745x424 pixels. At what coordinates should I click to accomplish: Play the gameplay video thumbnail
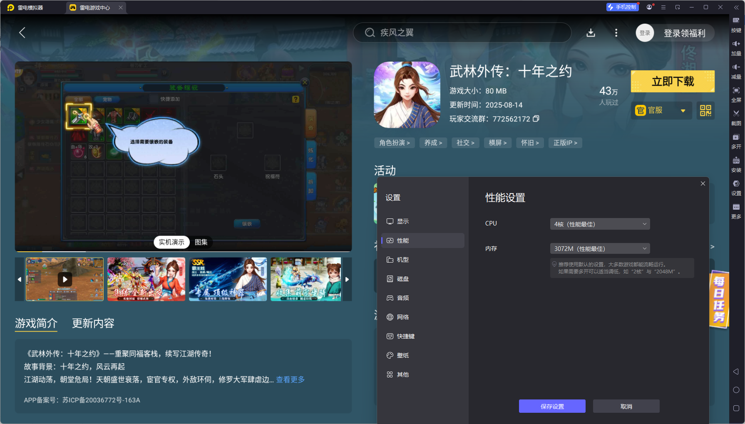pos(65,279)
